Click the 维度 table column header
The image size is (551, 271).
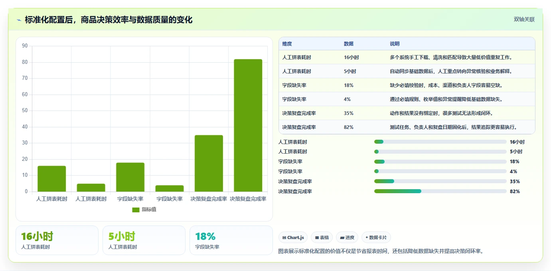287,44
